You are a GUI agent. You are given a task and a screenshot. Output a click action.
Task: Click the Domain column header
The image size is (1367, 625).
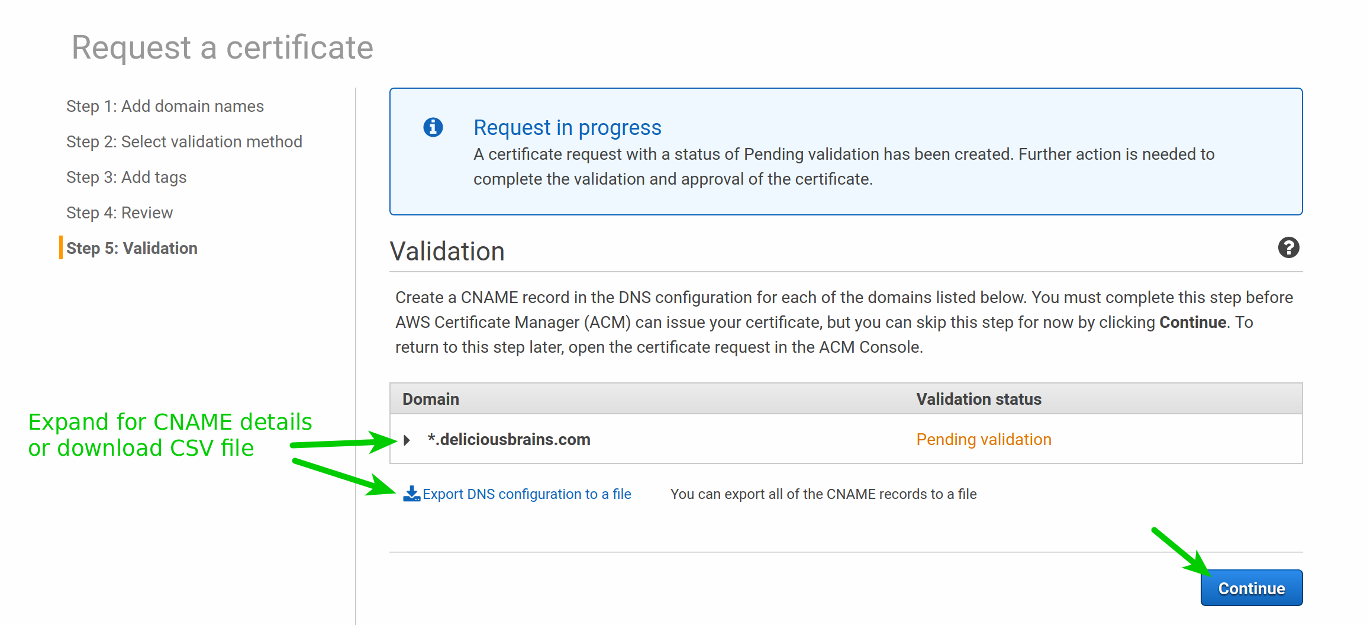coord(431,399)
